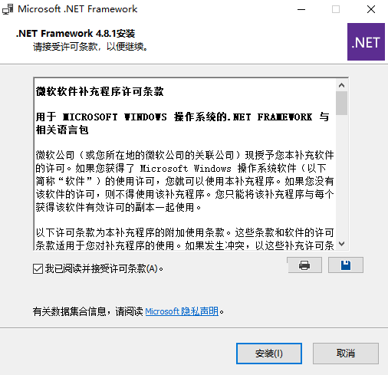Click the license text scrollbar thumb
The width and height of the screenshot is (388, 375).
[x=341, y=104]
